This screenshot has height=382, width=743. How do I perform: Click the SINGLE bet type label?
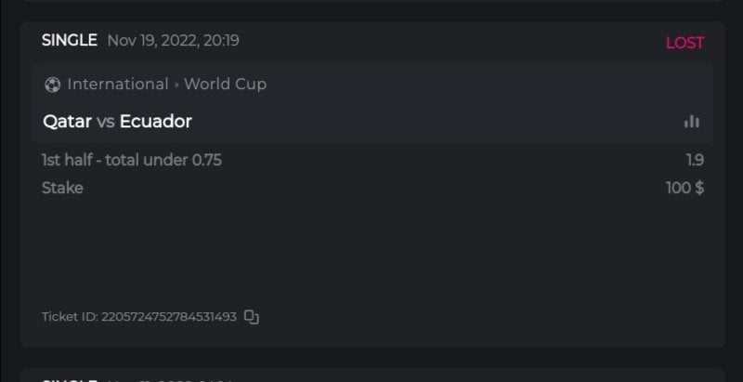click(x=70, y=40)
